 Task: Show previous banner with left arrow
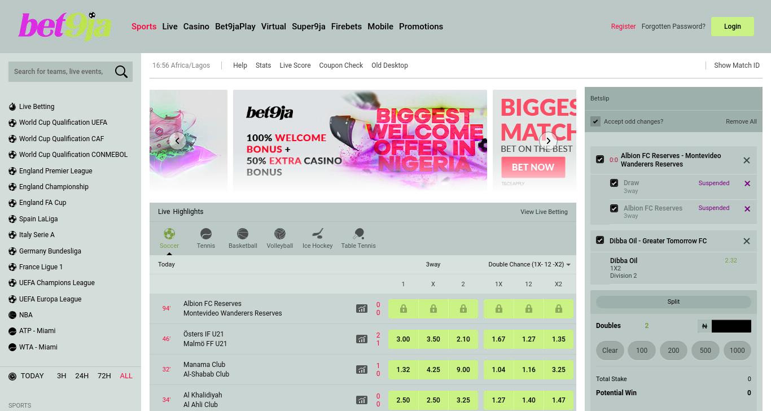point(177,141)
